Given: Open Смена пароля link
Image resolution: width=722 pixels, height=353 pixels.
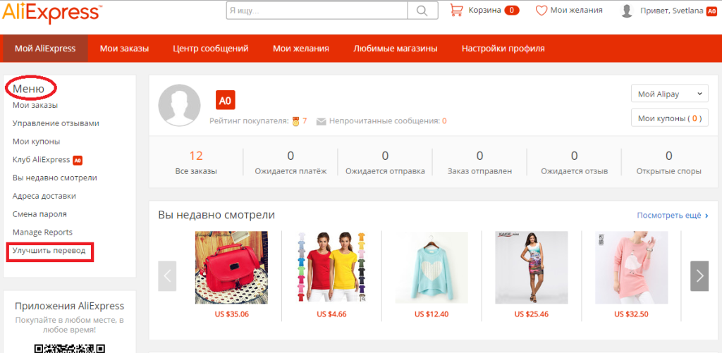Looking at the screenshot, I should coord(39,214).
